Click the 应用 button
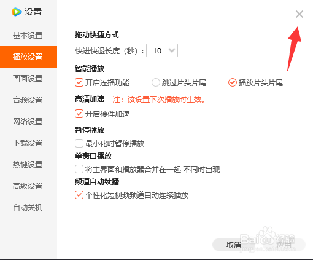313x260 pixels. pyautogui.click(x=284, y=245)
